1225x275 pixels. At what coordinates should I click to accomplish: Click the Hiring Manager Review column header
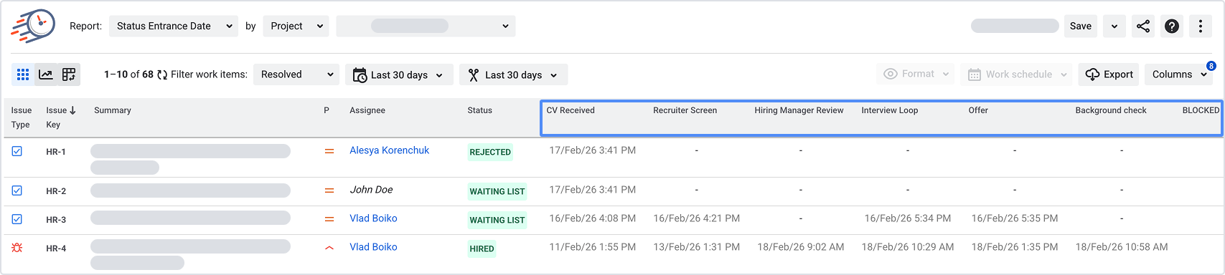(799, 110)
